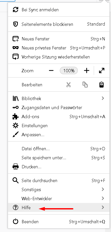111x232 pixels.
Task: Choose Drucken... with the printer icon
Action: (59, 167)
